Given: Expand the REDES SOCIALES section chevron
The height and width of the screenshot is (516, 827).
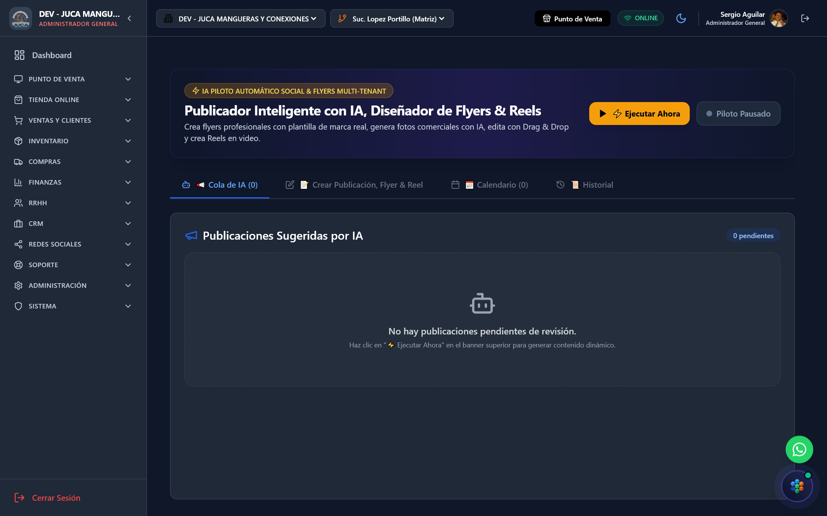Looking at the screenshot, I should [x=128, y=244].
